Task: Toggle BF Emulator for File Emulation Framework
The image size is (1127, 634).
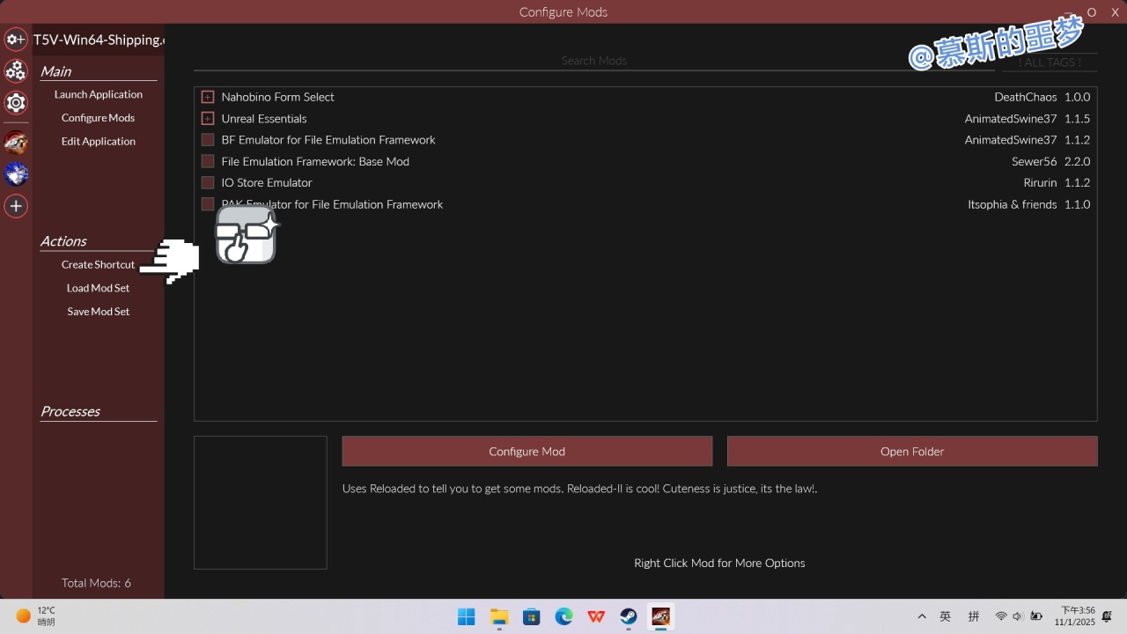Action: point(208,140)
